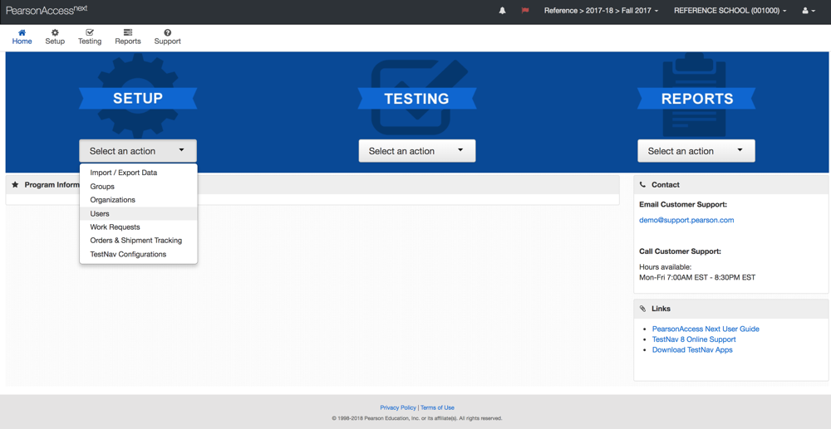The height and width of the screenshot is (429, 831).
Task: Collapse the Setup Select an action dropdown
Action: point(138,151)
